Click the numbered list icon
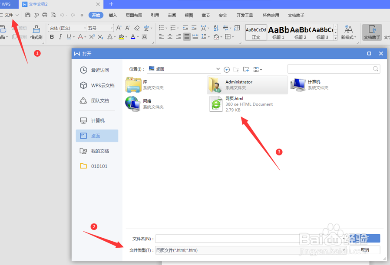This screenshot has width=390, height=265. 173,28
